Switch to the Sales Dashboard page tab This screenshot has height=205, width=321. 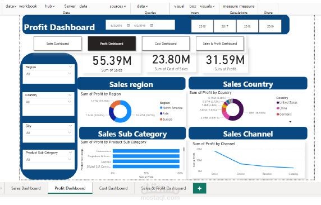pos(26,188)
